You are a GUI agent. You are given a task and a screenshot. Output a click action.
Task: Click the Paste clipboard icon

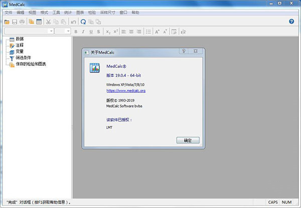pyautogui.click(x=64, y=22)
